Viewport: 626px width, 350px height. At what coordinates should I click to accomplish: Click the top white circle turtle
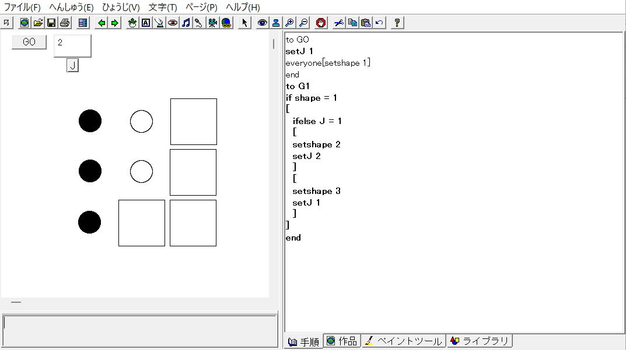tap(141, 121)
